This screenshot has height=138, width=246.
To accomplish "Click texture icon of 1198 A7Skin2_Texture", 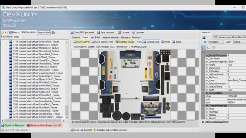I will 10,57.
